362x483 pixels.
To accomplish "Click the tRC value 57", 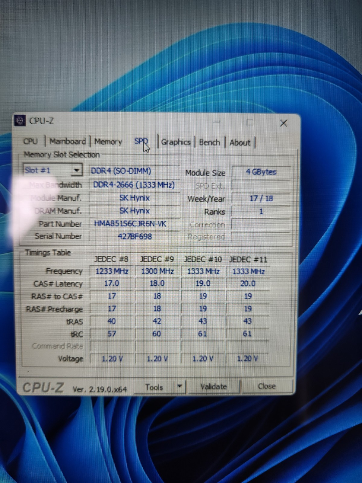I will (x=112, y=334).
